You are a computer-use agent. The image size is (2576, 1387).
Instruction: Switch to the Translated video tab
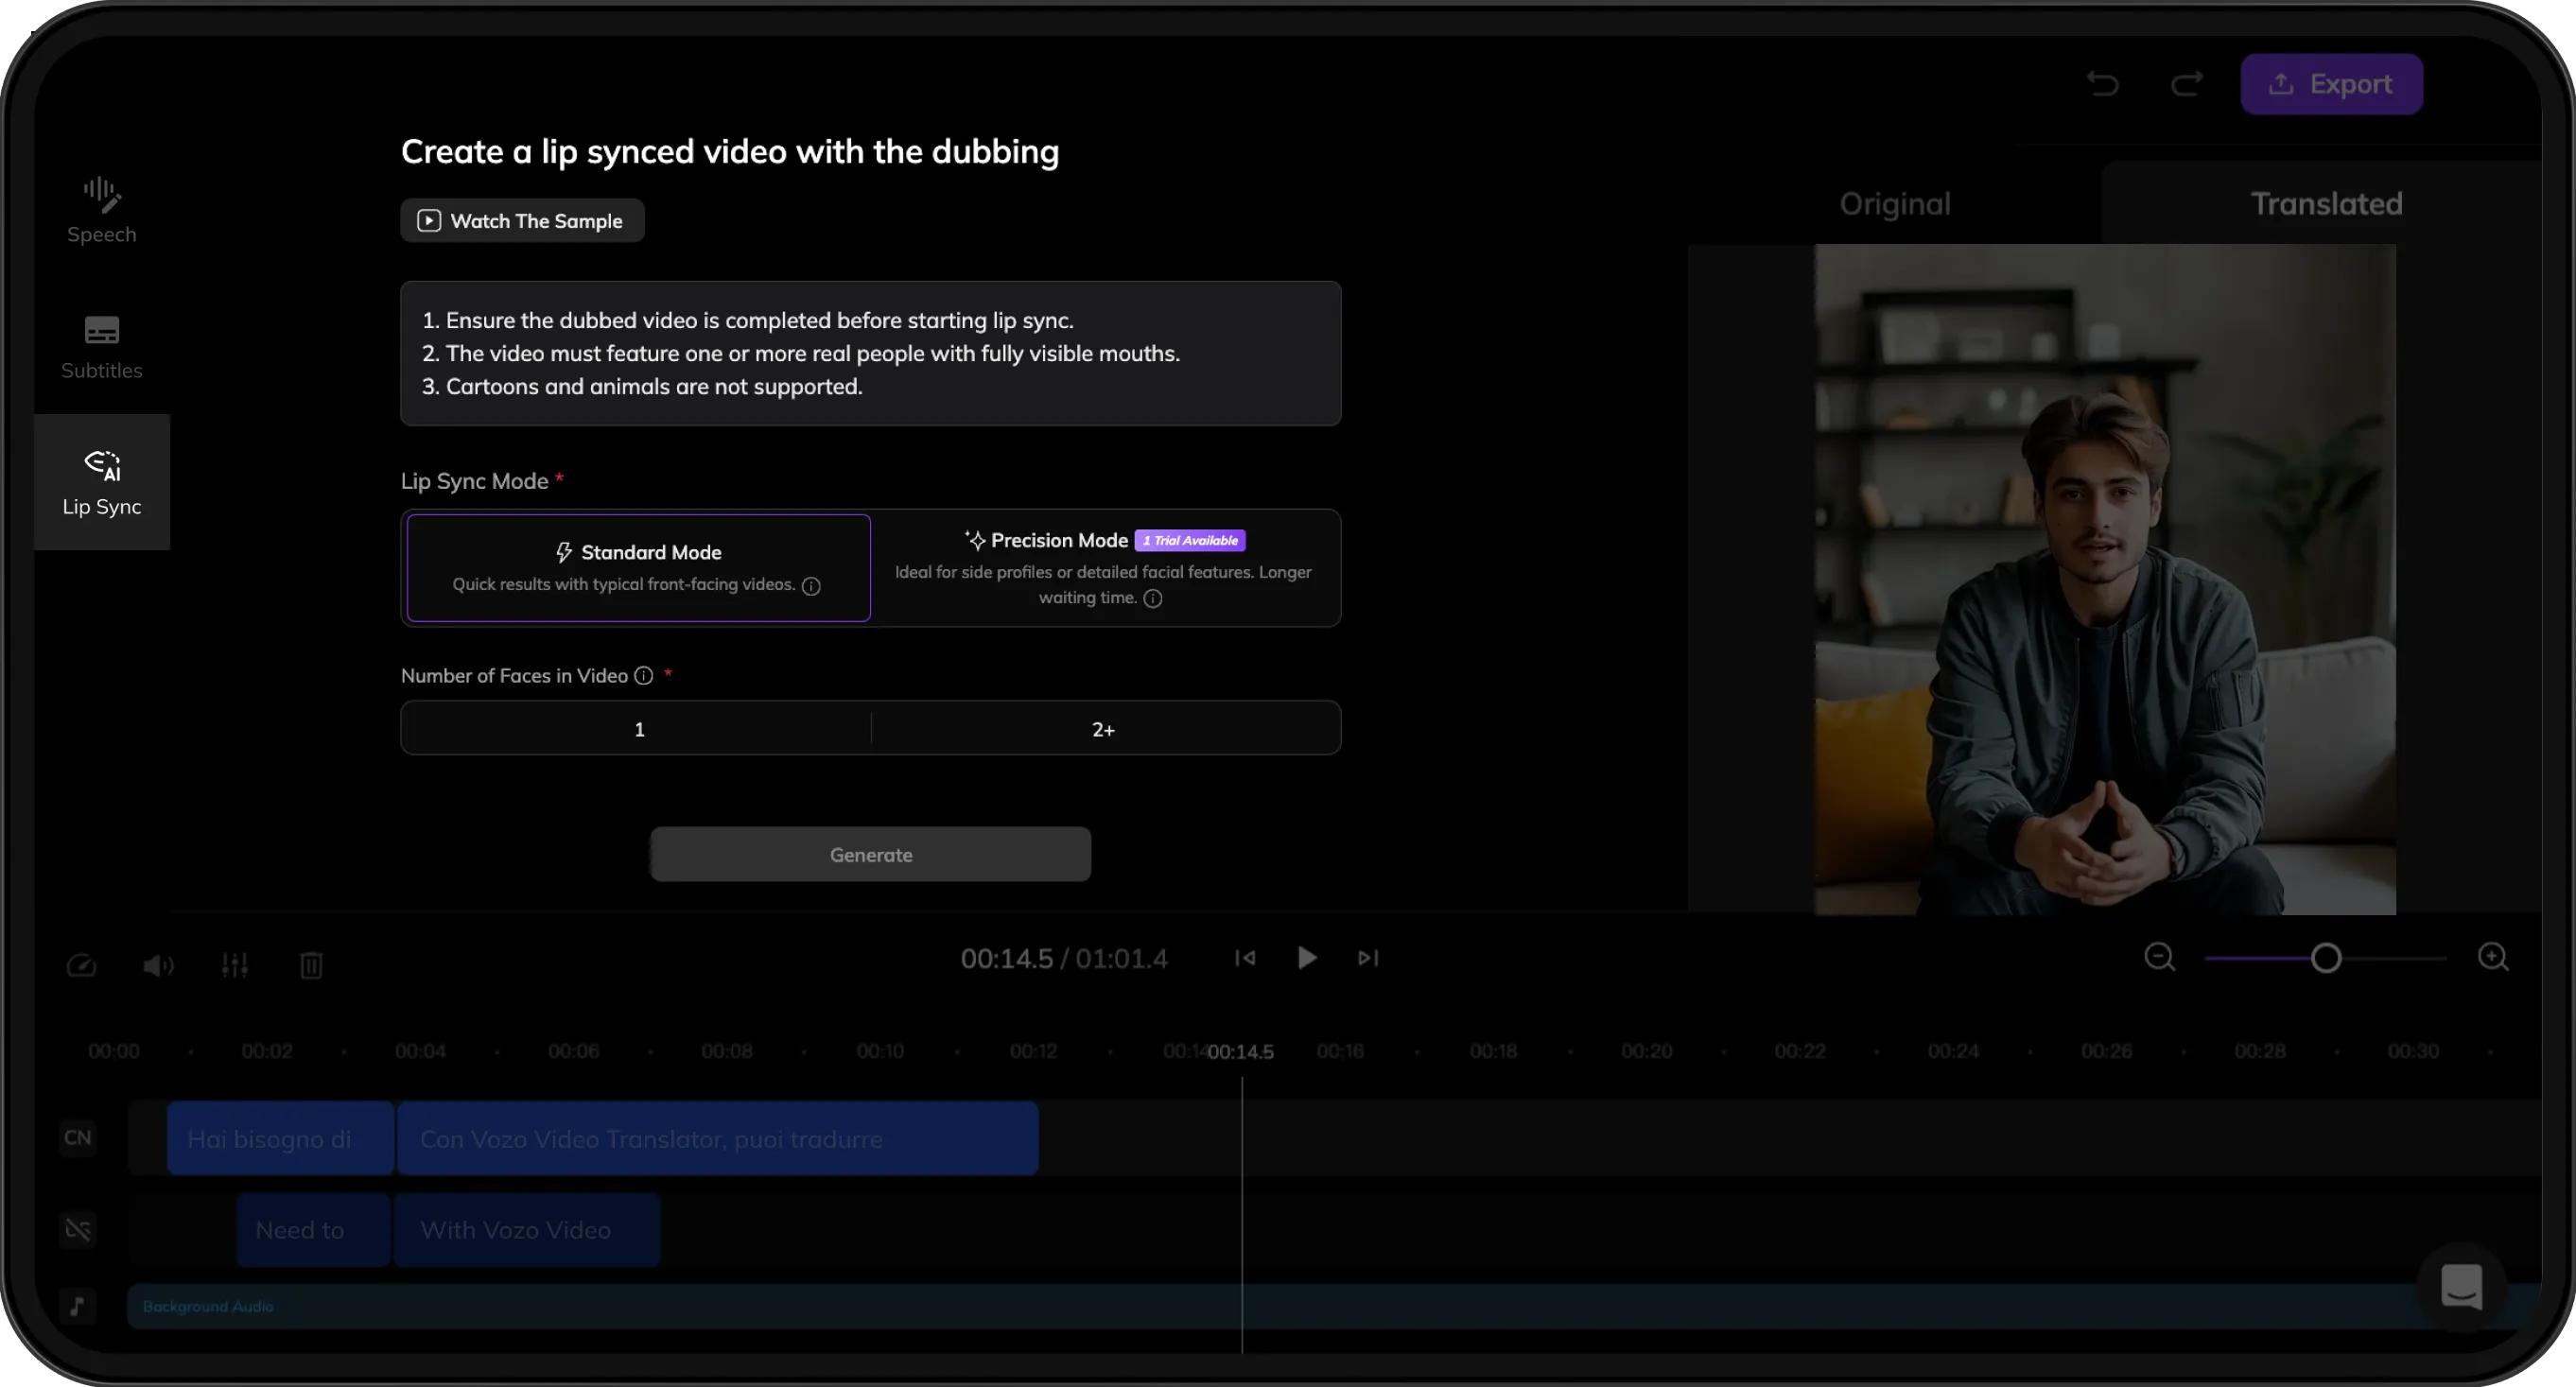coord(2326,204)
